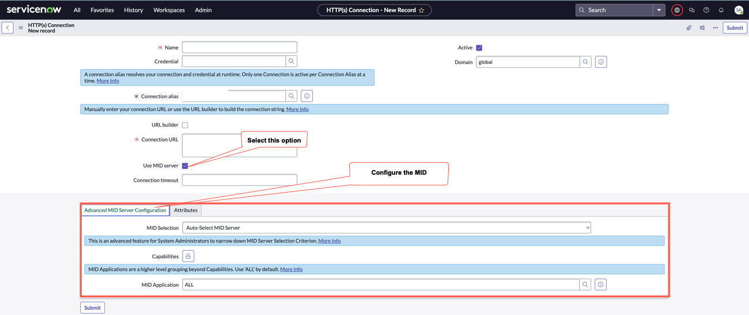This screenshot has height=315, width=749.
Task: Click into the Credential field
Action: [x=234, y=61]
